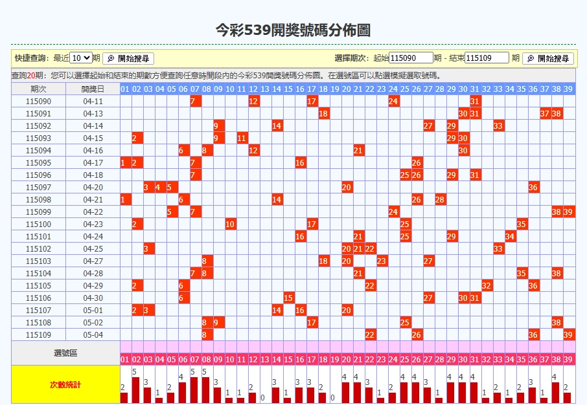
Task: Click the 開獎日 column header
Action: (x=93, y=89)
